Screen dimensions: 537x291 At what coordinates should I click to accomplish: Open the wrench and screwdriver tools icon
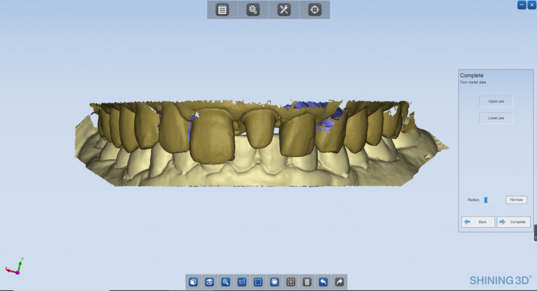point(284,9)
